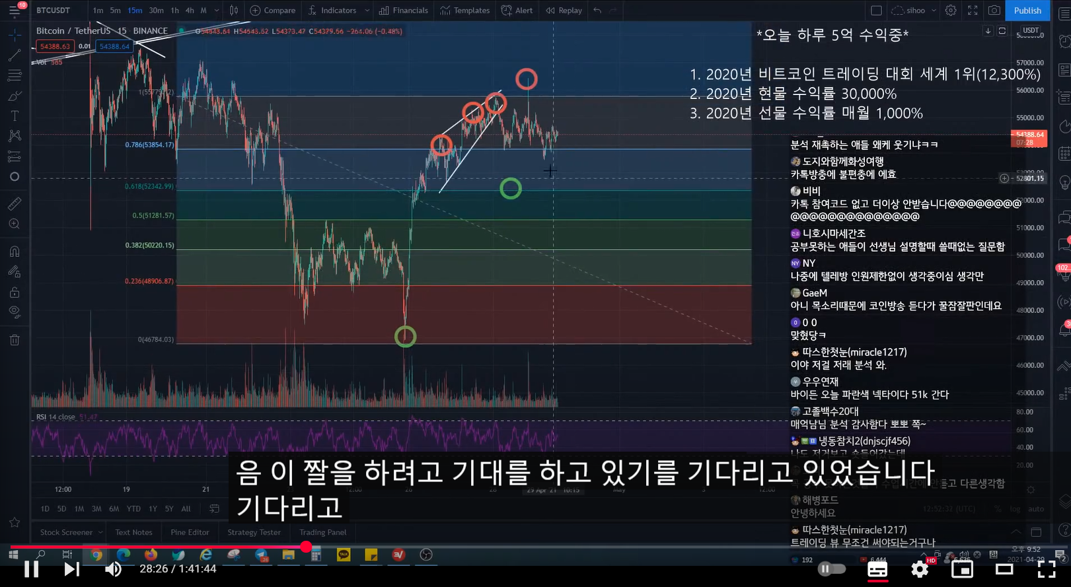The height and width of the screenshot is (587, 1071).
Task: Select the brush drawing tool
Action: click(15, 96)
